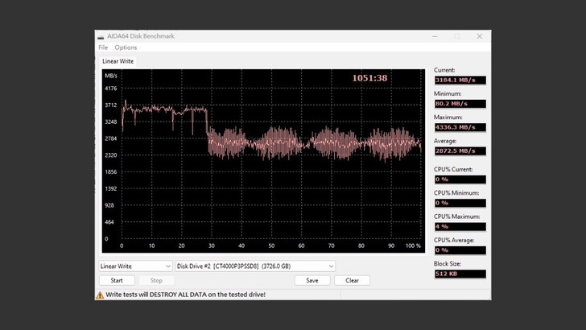The width and height of the screenshot is (586, 330).
Task: Minimize the AIDA64 Disk Benchmark window
Action: coord(435,36)
